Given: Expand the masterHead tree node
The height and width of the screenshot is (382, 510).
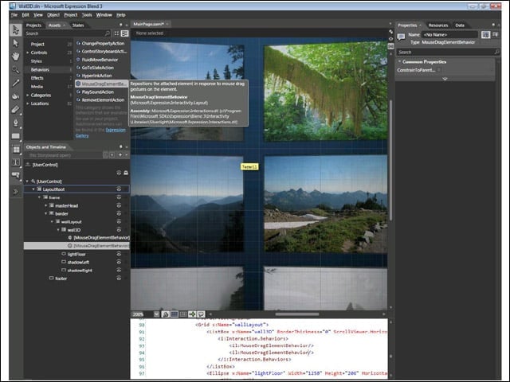Looking at the screenshot, I should point(46,205).
